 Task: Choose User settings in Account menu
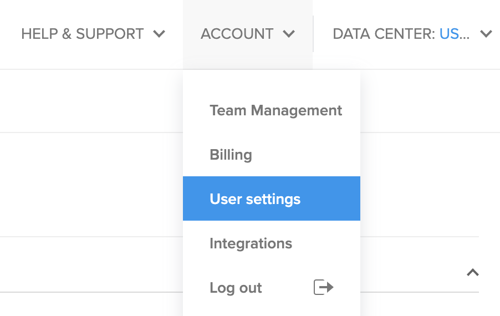[x=272, y=198]
